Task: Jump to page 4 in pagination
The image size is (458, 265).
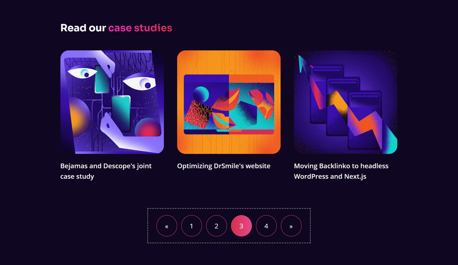Action: coord(266,226)
